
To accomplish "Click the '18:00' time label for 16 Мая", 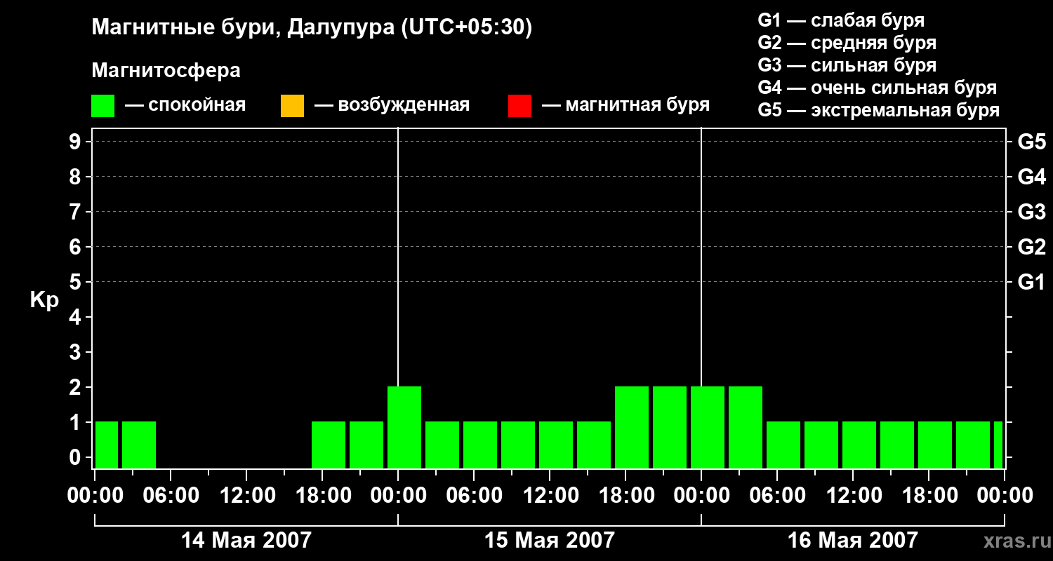I will coord(929,495).
